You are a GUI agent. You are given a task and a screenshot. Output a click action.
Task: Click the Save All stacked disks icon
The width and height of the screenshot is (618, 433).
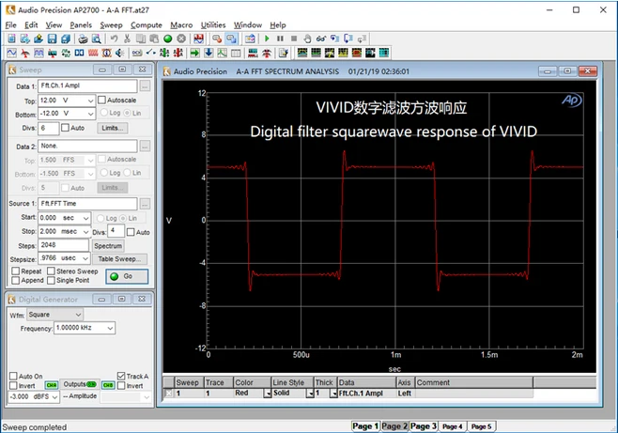tap(66, 39)
